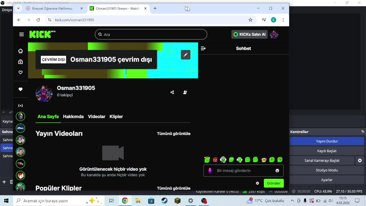Click Sanal Kamerayı Başlat in OBS

click(322, 161)
